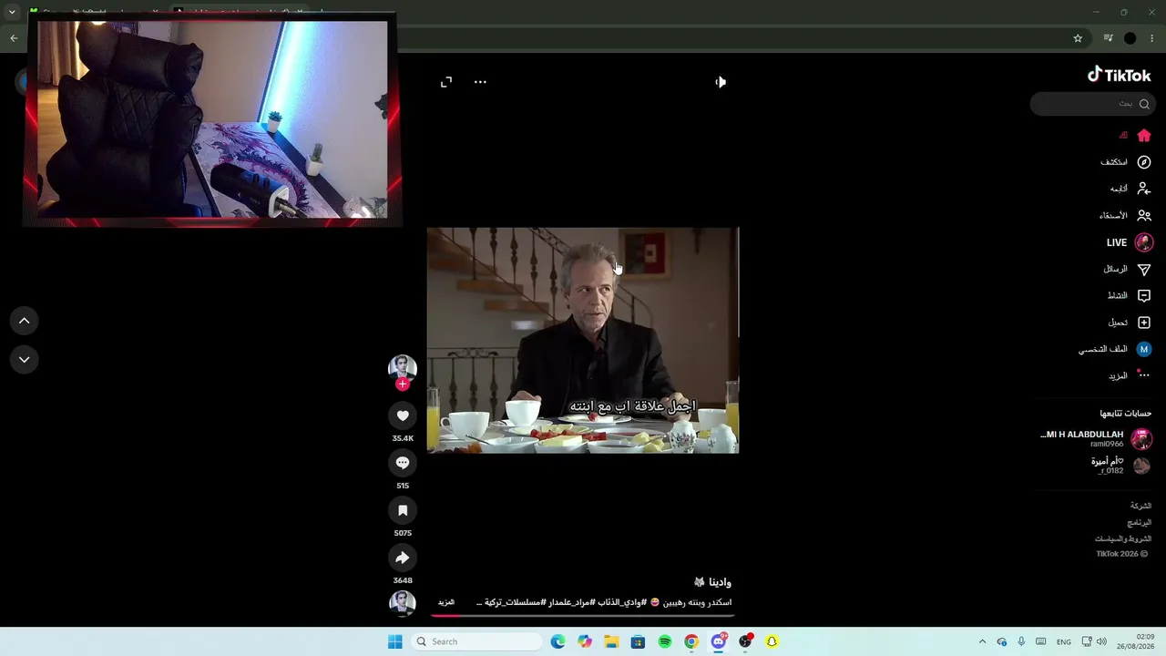Open Snapchat from the taskbar

pos(772,641)
